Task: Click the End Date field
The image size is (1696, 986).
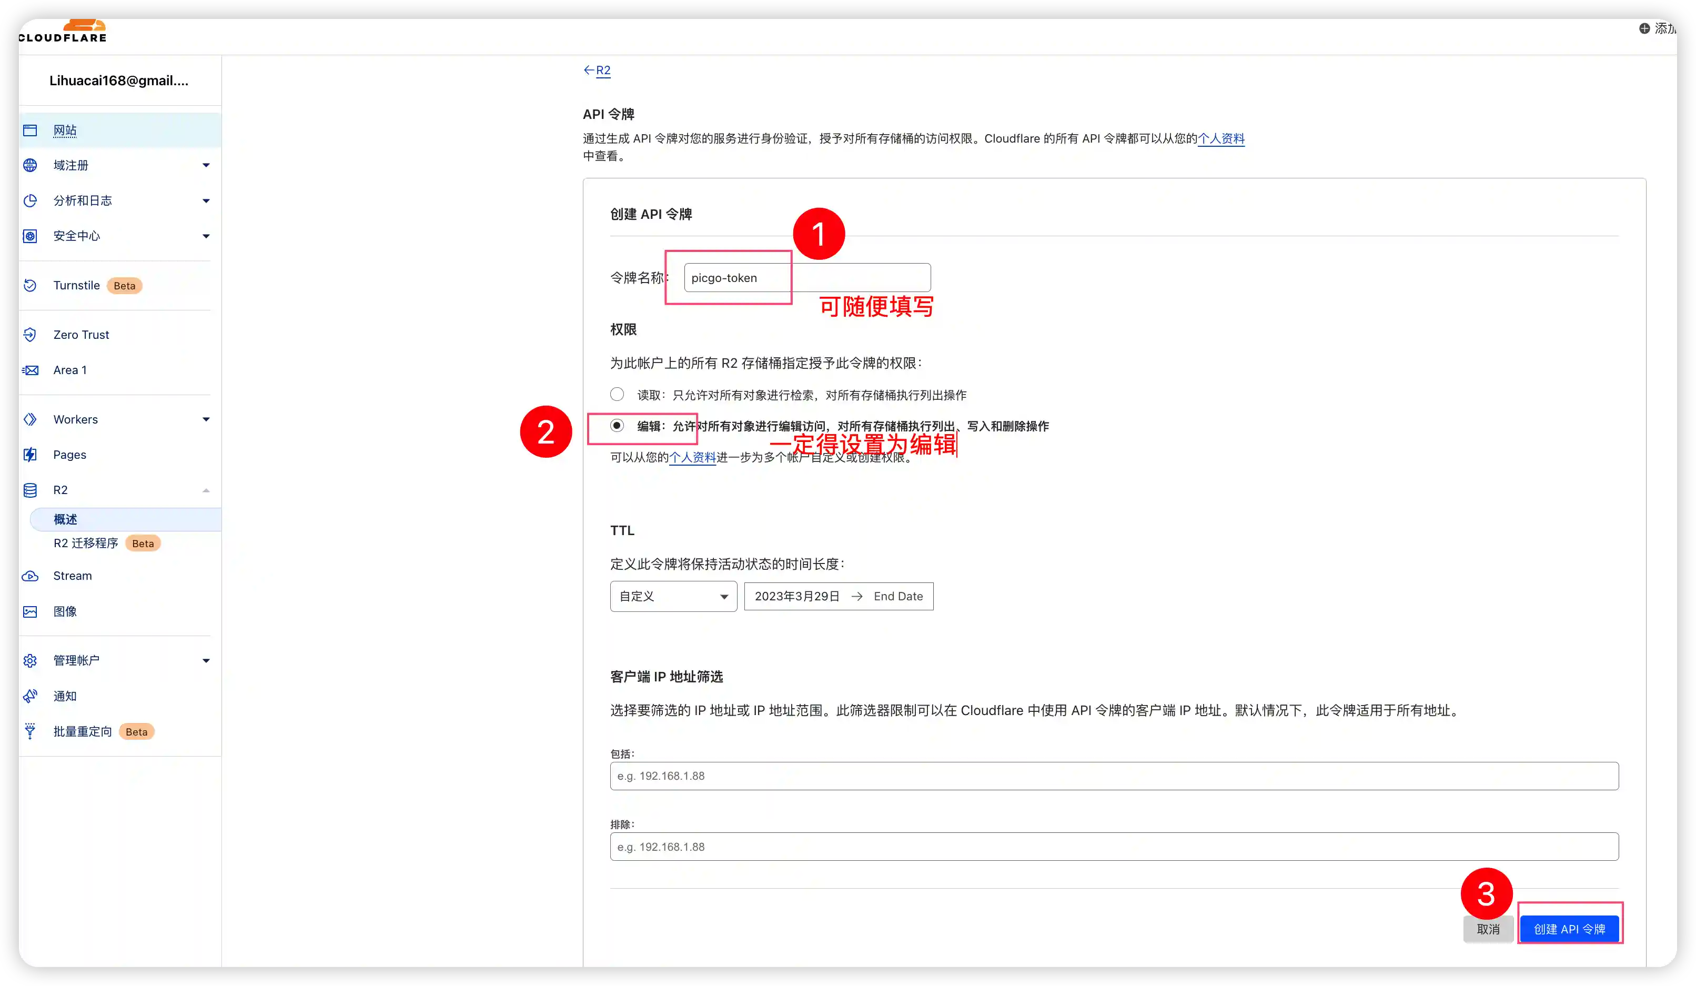Action: click(898, 596)
